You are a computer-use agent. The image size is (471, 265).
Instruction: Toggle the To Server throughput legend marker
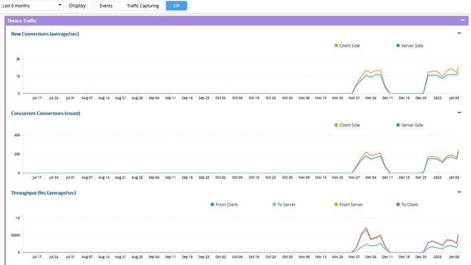(274, 204)
